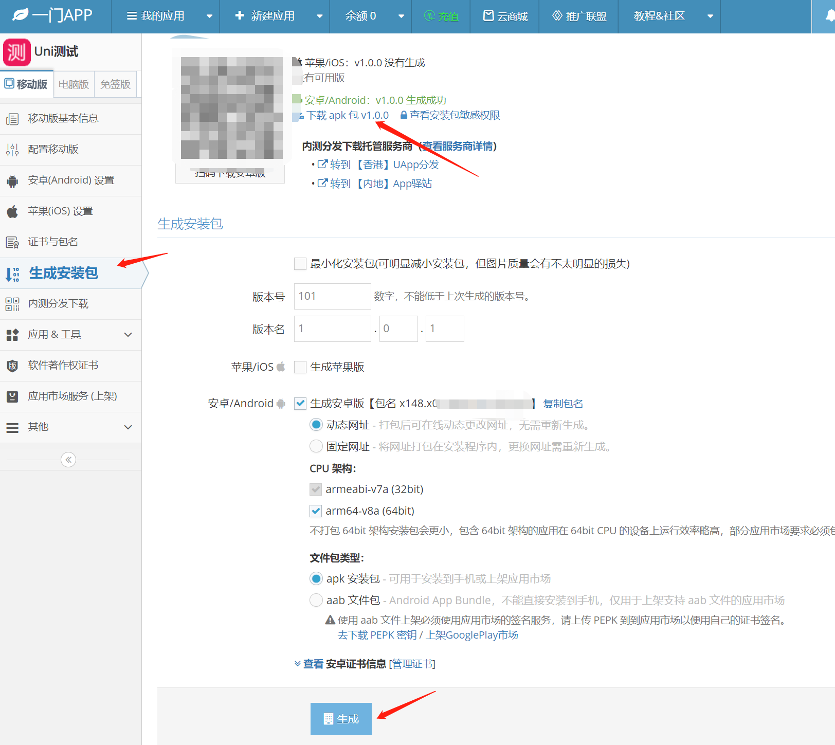Select the 固定网址 radio button
The height and width of the screenshot is (745, 835).
[x=316, y=446]
